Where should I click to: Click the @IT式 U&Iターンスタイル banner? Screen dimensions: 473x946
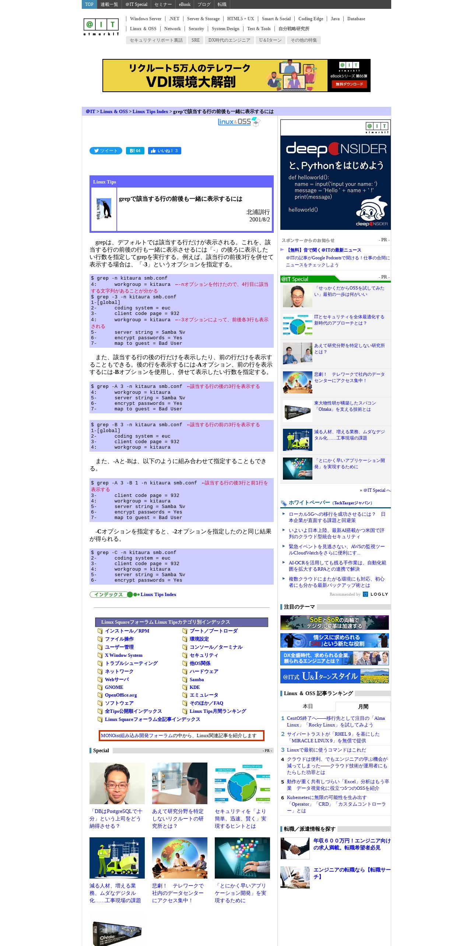click(x=334, y=676)
